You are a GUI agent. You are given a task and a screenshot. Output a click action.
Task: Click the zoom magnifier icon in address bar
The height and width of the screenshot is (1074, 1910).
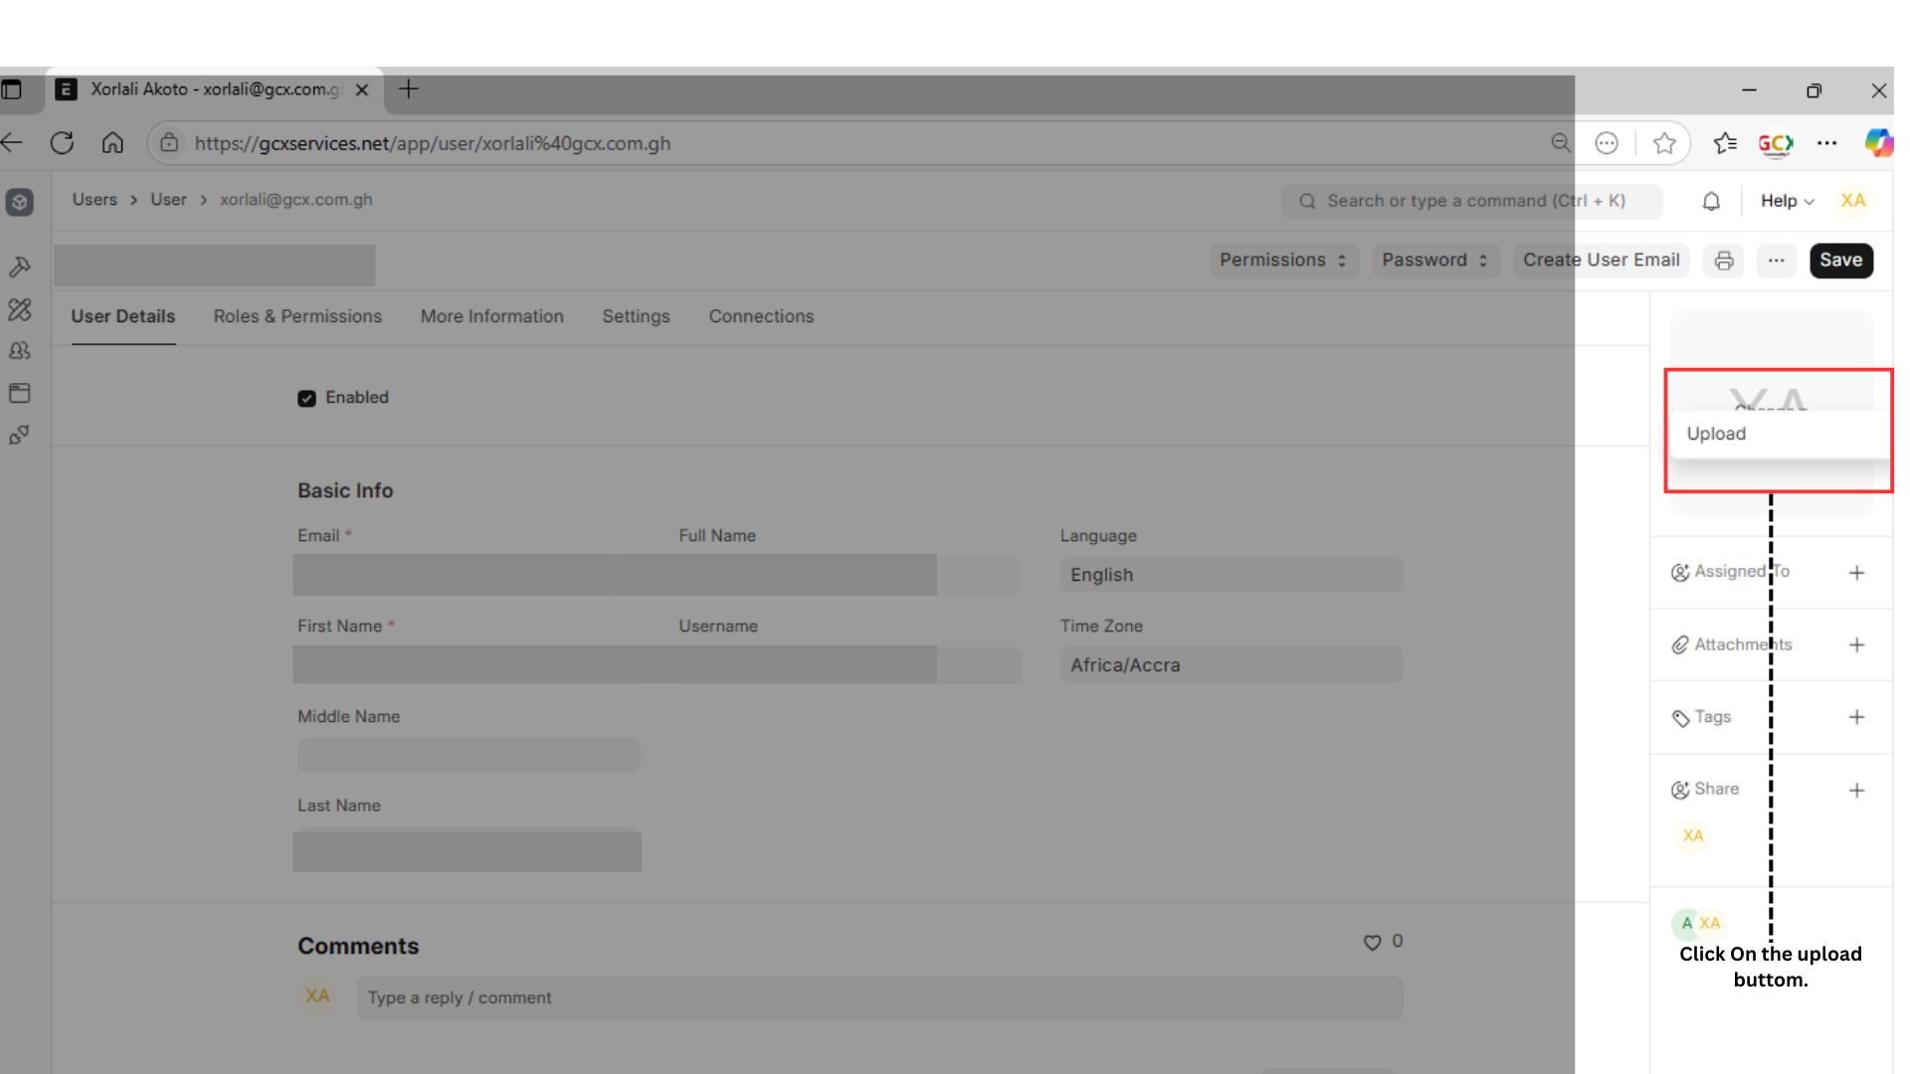point(1561,143)
